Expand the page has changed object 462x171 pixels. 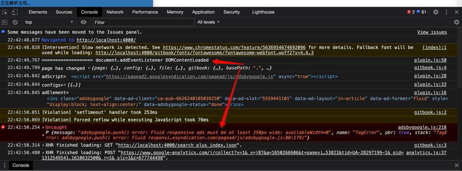(x=90, y=68)
